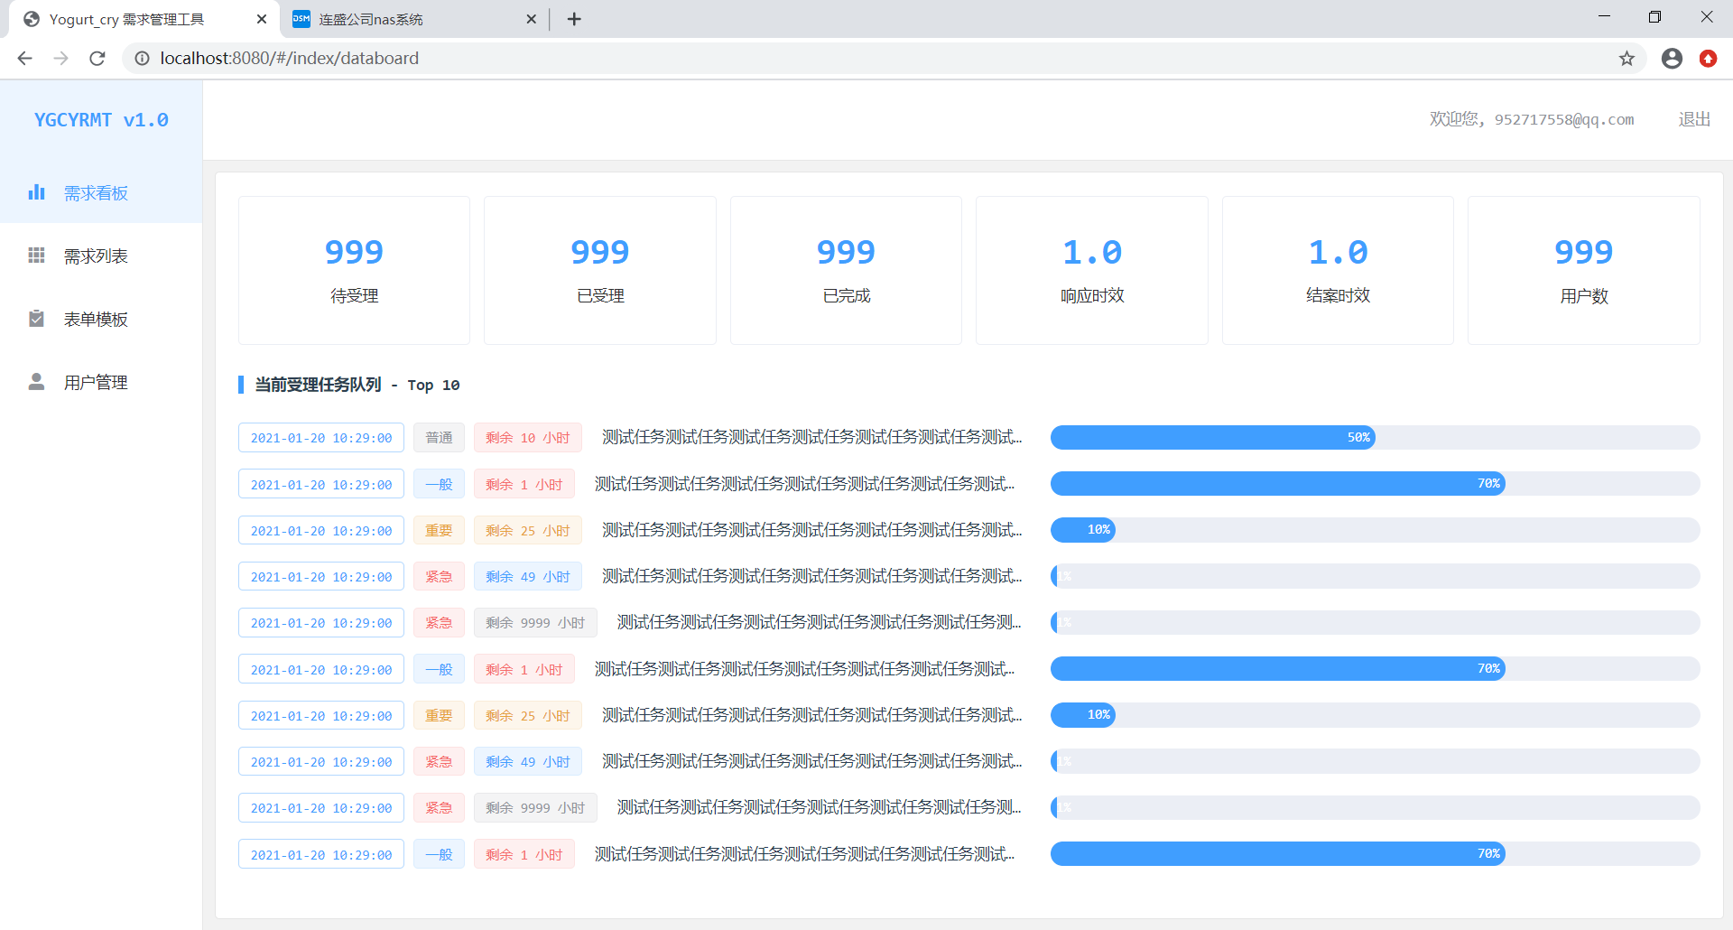Open the task title in the 剩余 10 小时 row

[x=812, y=437]
